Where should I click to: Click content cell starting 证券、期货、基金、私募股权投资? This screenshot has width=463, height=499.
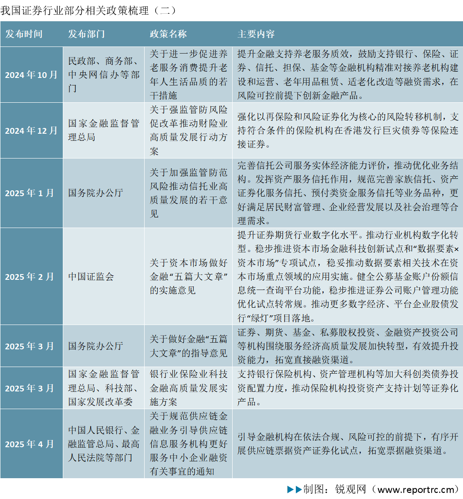coord(348,346)
